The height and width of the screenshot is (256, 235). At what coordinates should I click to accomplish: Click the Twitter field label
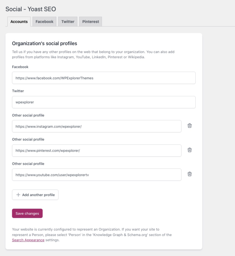(18, 91)
